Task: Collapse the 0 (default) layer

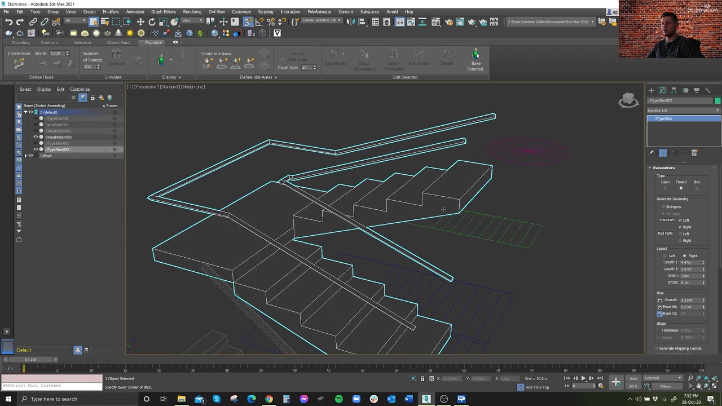Action: [25, 112]
